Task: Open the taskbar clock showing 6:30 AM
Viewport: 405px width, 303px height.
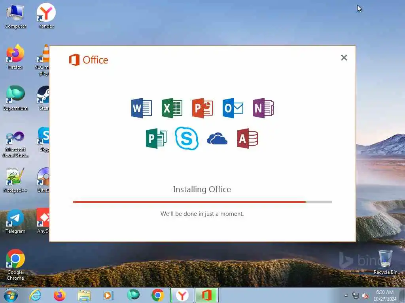Action: 384,296
